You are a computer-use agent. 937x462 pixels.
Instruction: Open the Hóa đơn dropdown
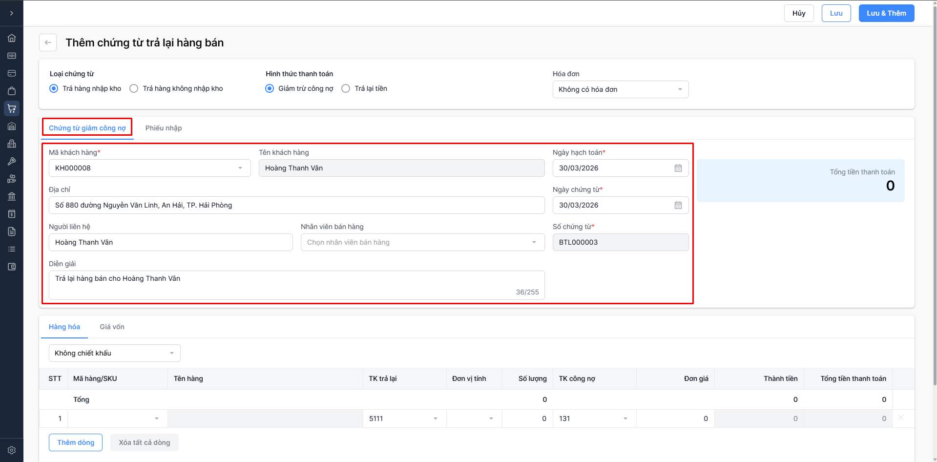620,89
